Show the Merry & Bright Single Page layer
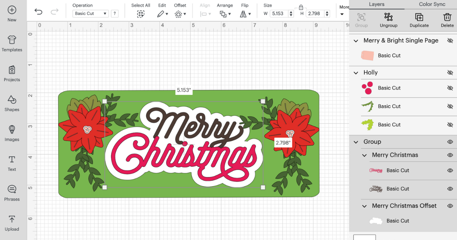 pyautogui.click(x=450, y=40)
